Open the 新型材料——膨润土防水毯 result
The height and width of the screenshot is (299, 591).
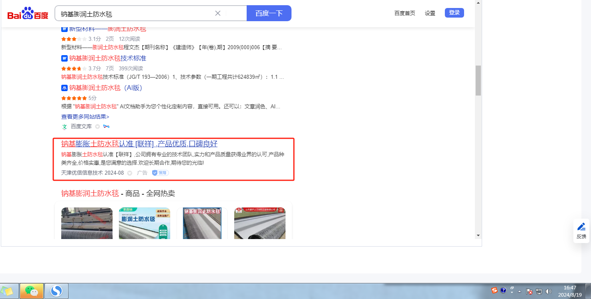point(108,29)
